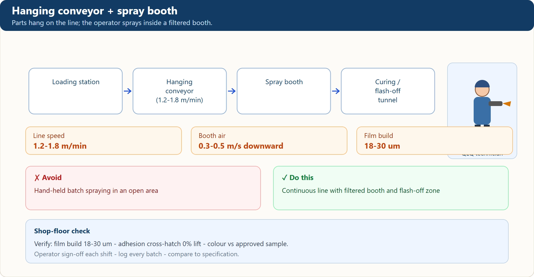Click the "Hanging conveyor + spray booth" title

click(95, 11)
